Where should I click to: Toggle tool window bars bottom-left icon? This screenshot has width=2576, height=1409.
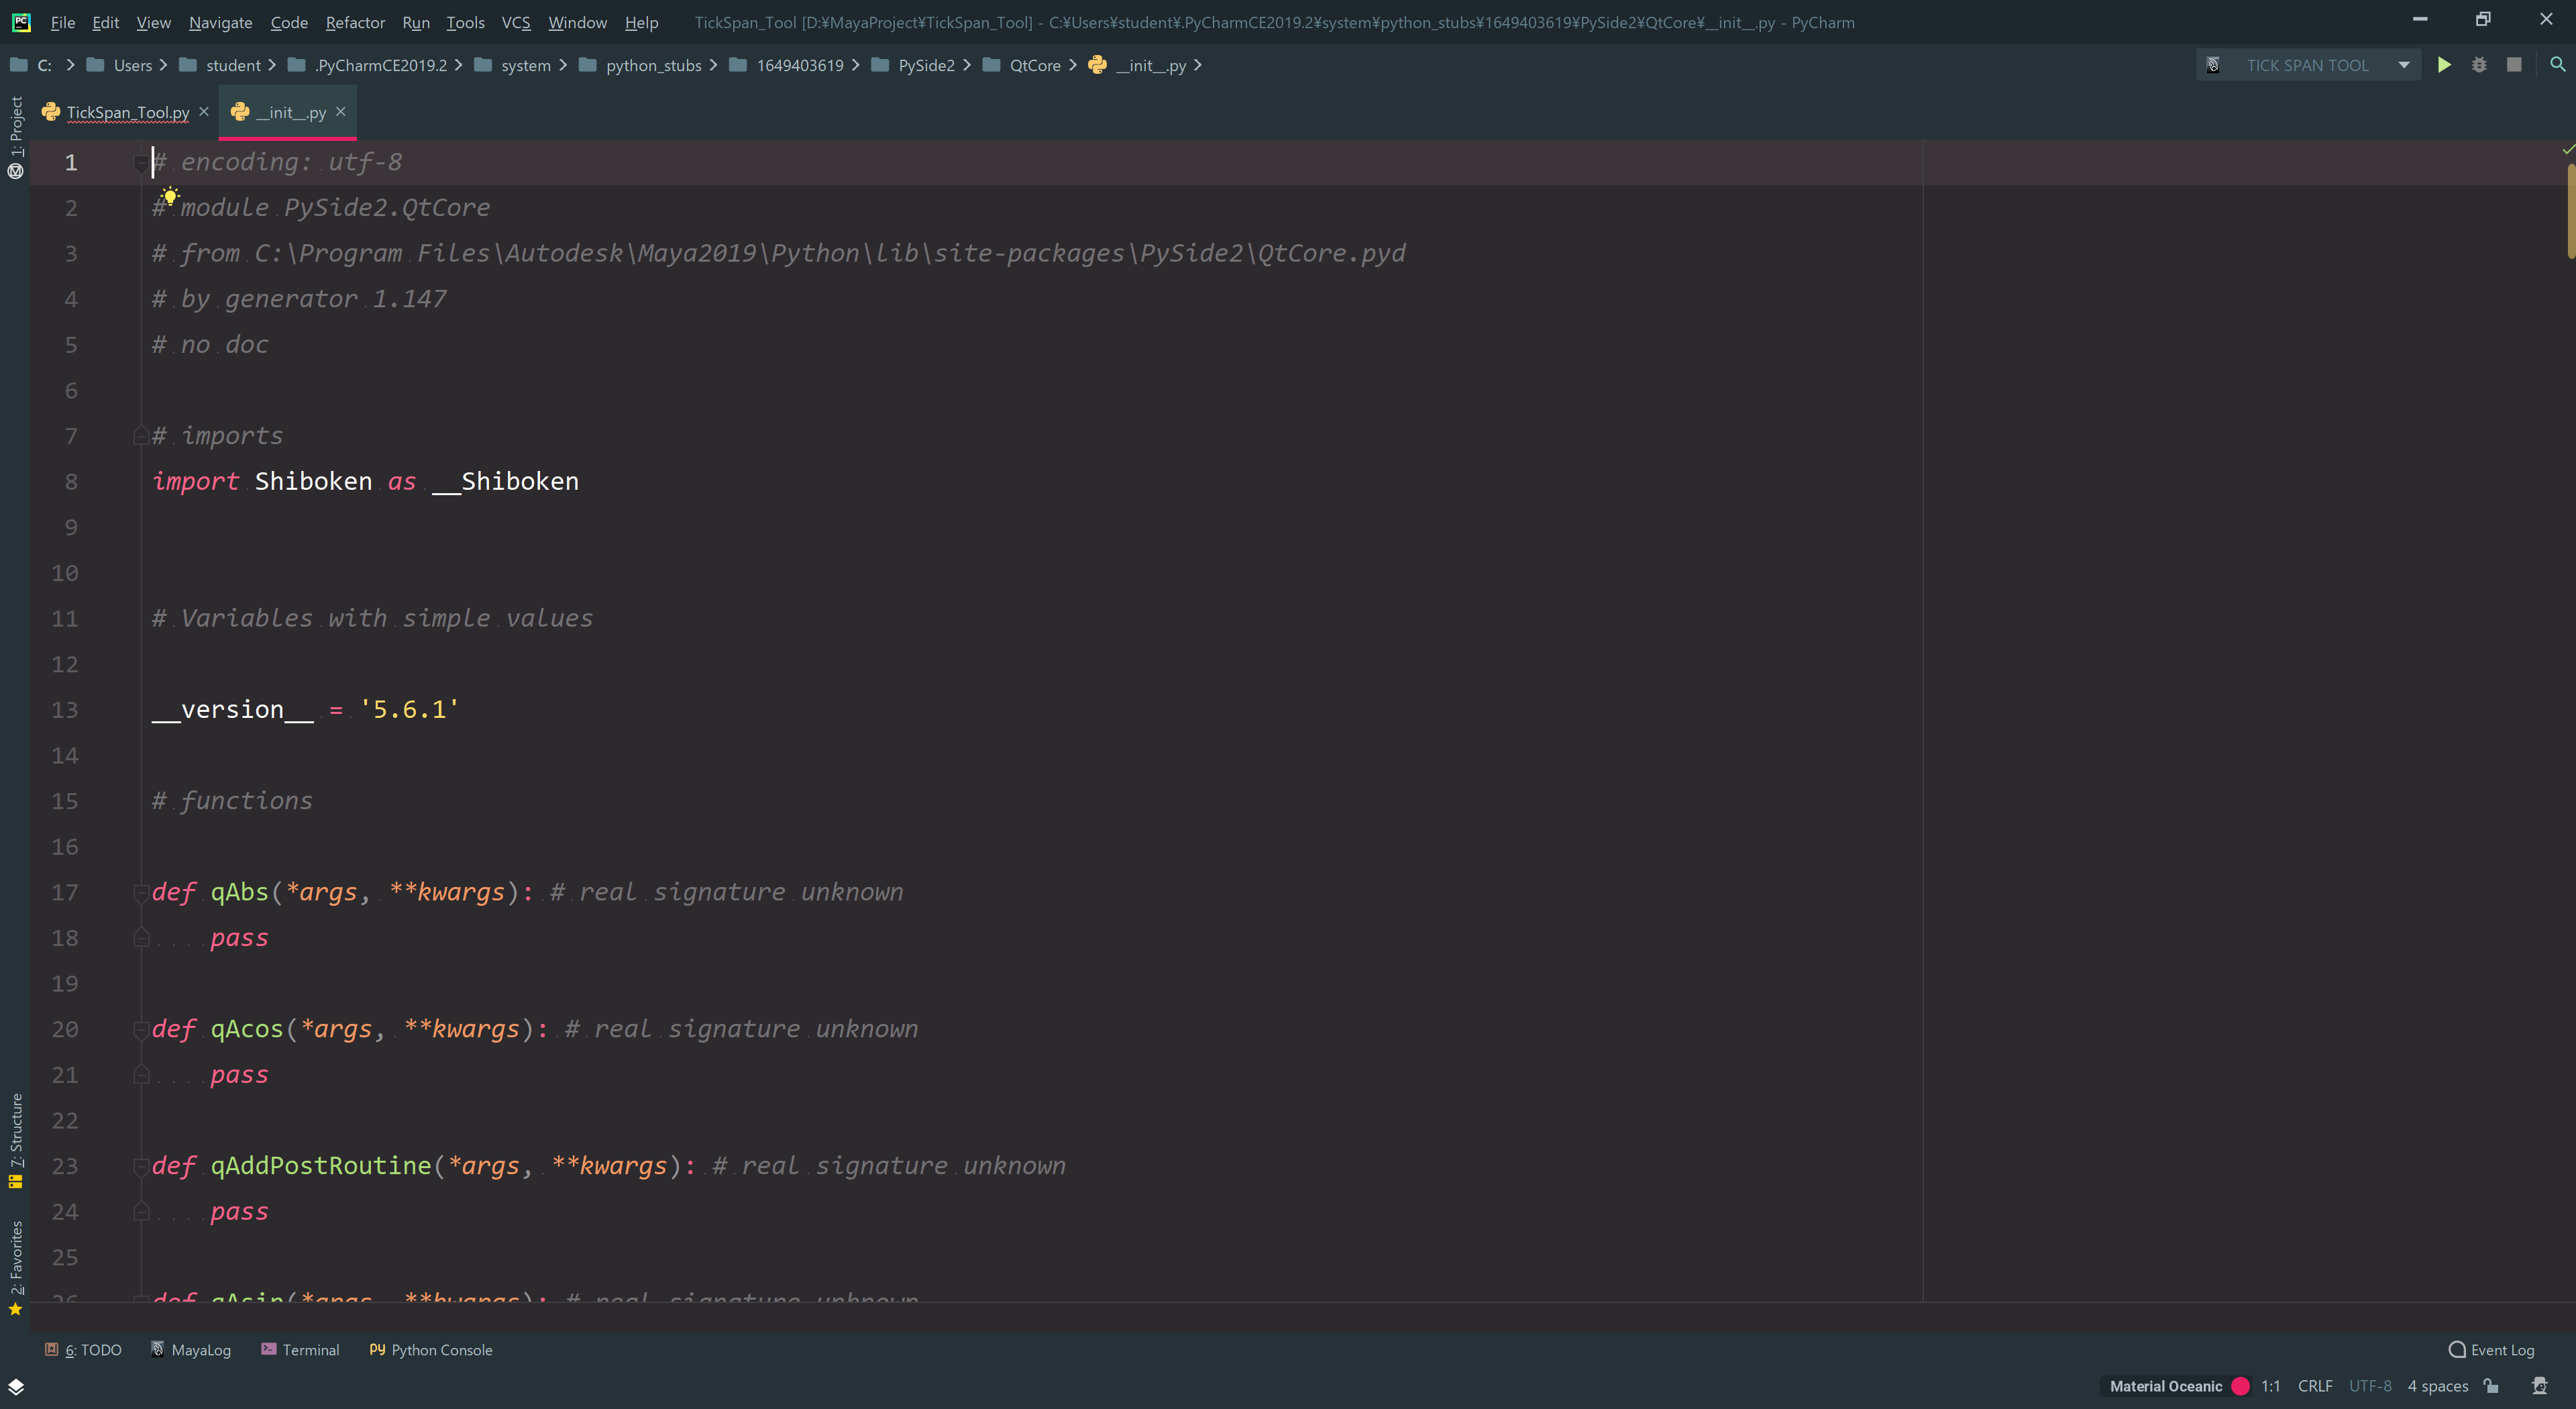[16, 1386]
